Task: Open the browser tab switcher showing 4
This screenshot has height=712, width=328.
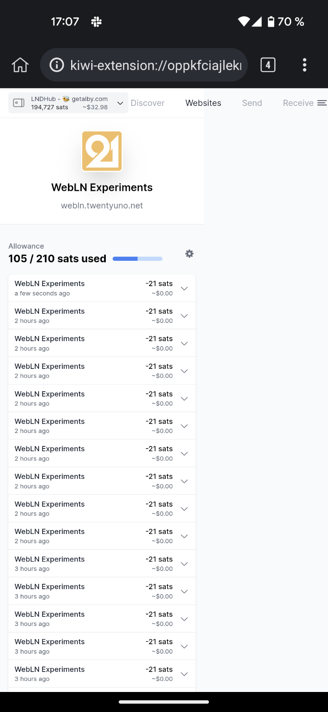Action: pyautogui.click(x=268, y=65)
